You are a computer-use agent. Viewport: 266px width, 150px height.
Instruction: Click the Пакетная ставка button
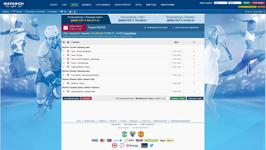pyautogui.click(x=195, y=98)
